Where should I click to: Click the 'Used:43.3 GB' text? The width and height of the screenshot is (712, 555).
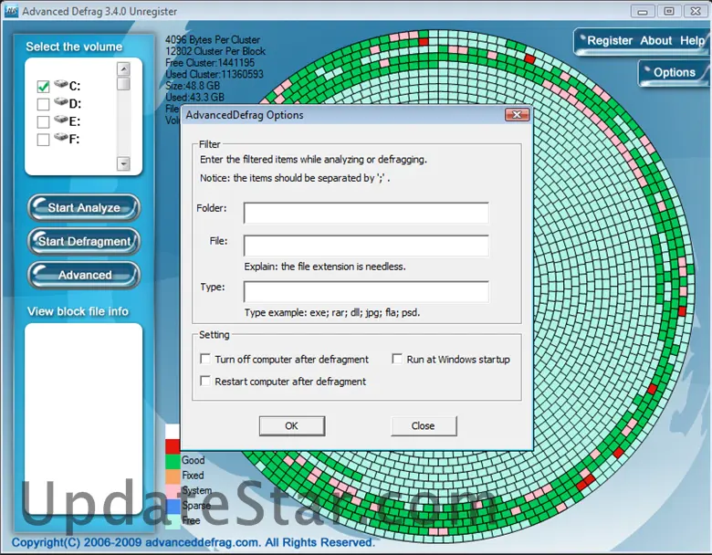click(194, 97)
